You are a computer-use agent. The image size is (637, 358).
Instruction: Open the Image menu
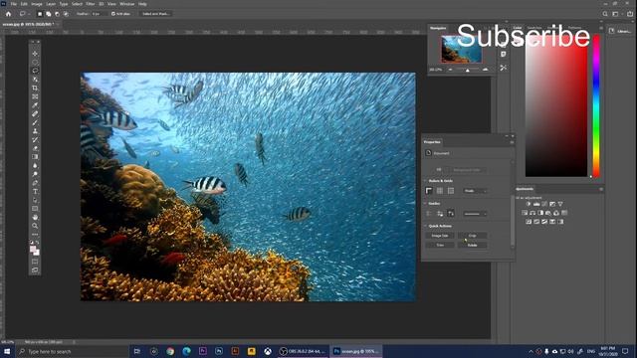click(x=37, y=4)
